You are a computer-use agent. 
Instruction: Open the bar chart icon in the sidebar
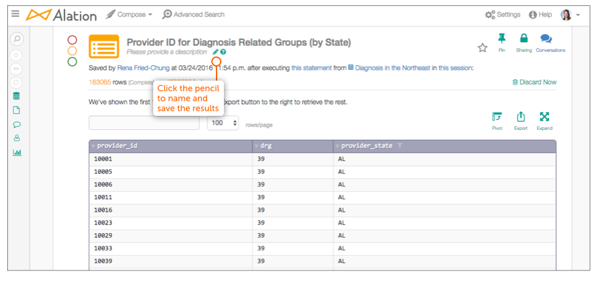point(17,152)
